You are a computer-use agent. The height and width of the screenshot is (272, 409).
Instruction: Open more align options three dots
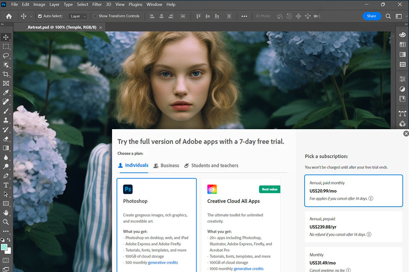click(244, 16)
